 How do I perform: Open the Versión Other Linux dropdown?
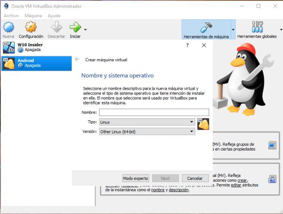pos(147,132)
